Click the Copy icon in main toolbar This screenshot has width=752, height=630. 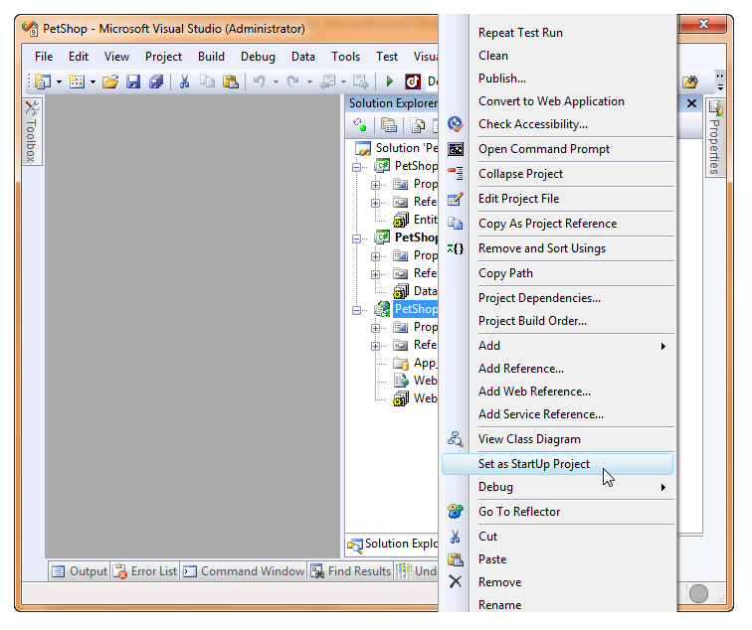pos(207,81)
